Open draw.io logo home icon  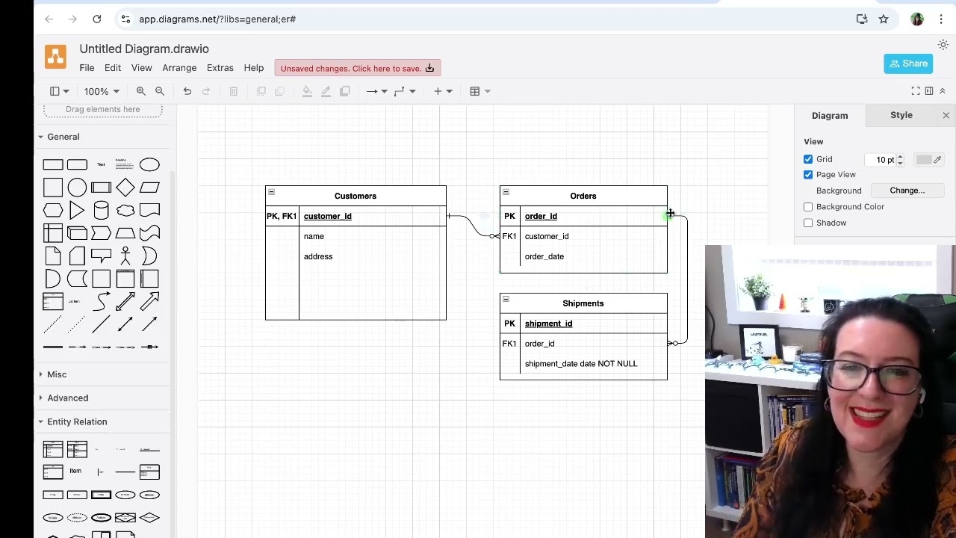[x=55, y=57]
